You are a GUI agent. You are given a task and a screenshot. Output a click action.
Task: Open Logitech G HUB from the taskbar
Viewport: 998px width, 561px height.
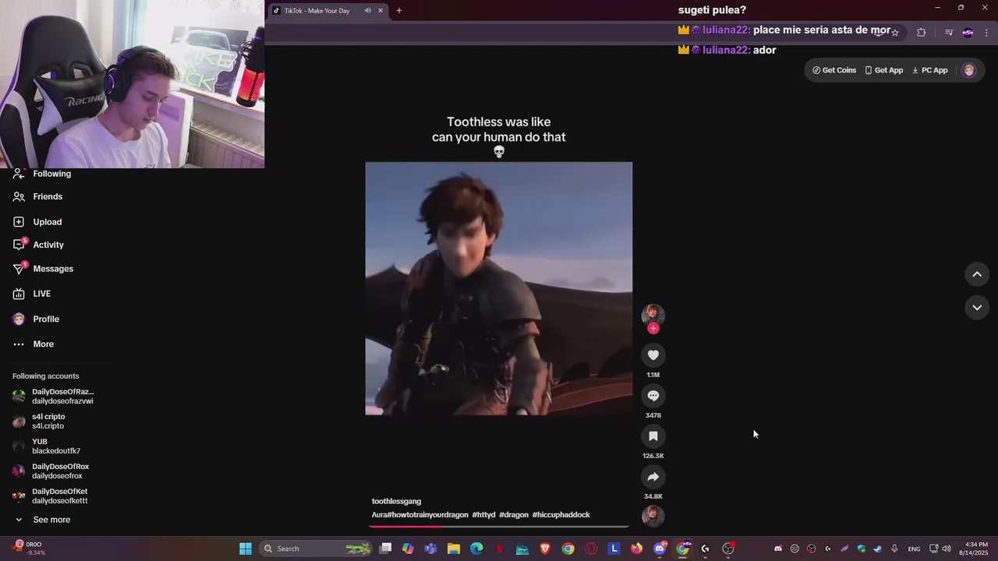(706, 549)
